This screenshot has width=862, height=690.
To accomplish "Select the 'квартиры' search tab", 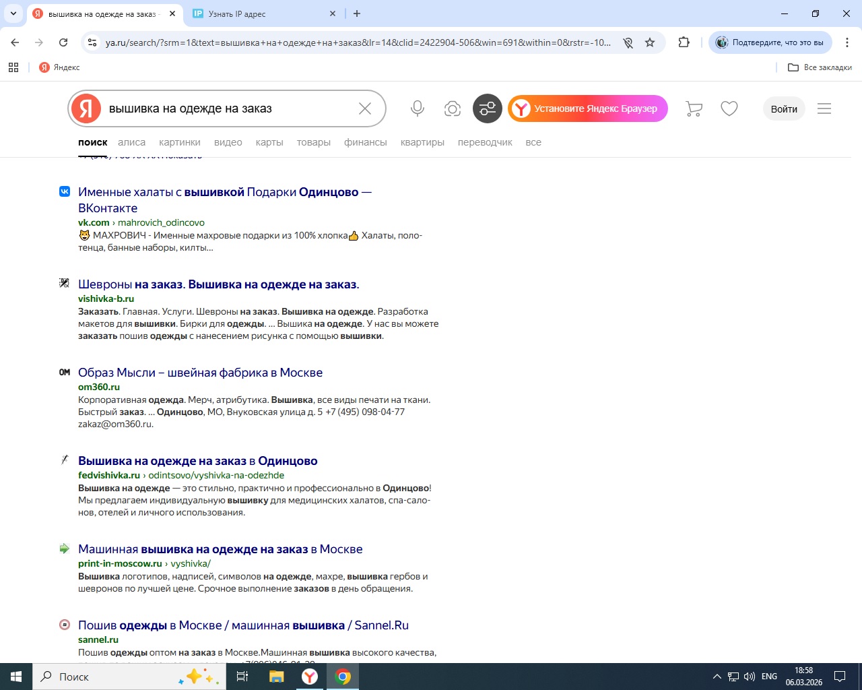I will 422,142.
